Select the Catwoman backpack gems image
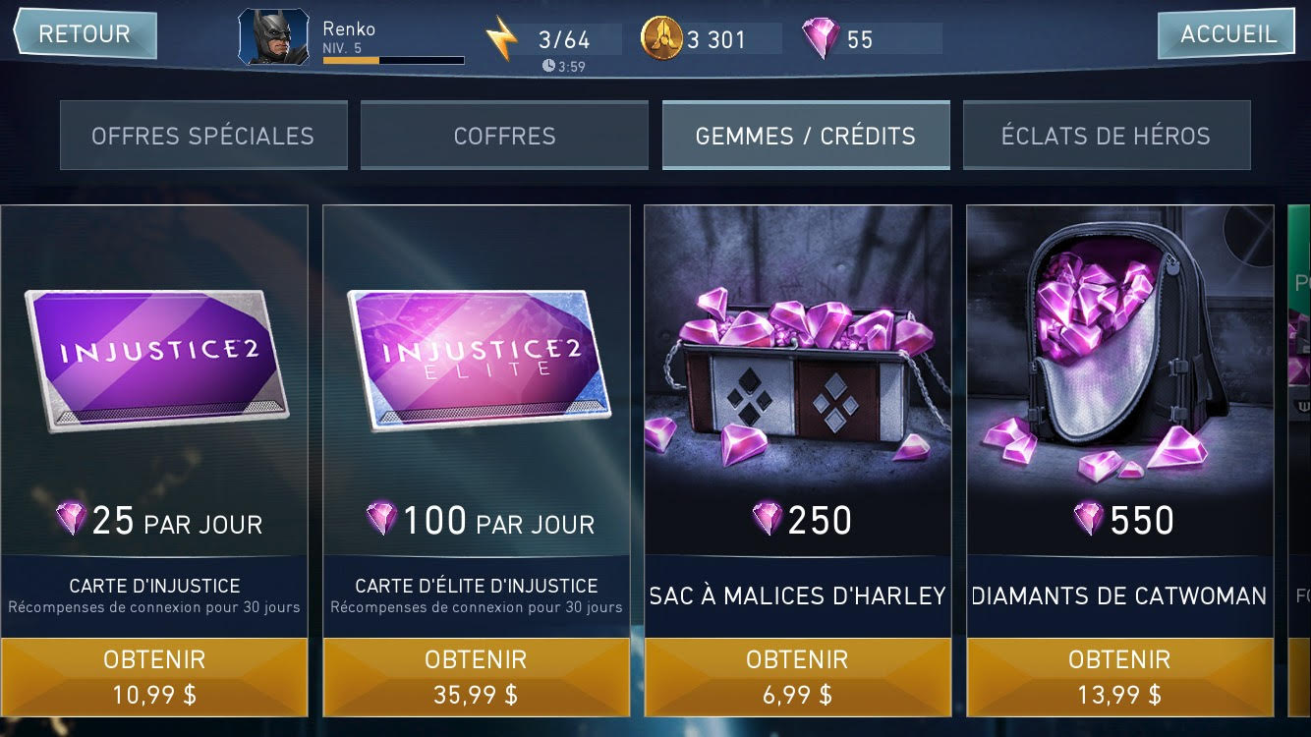Viewport: 1311px width, 737px height. coord(1119,354)
